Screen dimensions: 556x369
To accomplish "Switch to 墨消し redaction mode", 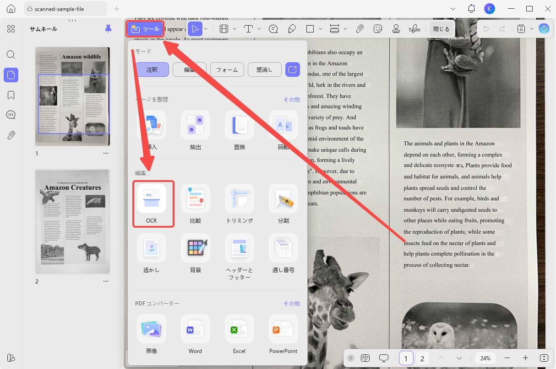I will 265,70.
